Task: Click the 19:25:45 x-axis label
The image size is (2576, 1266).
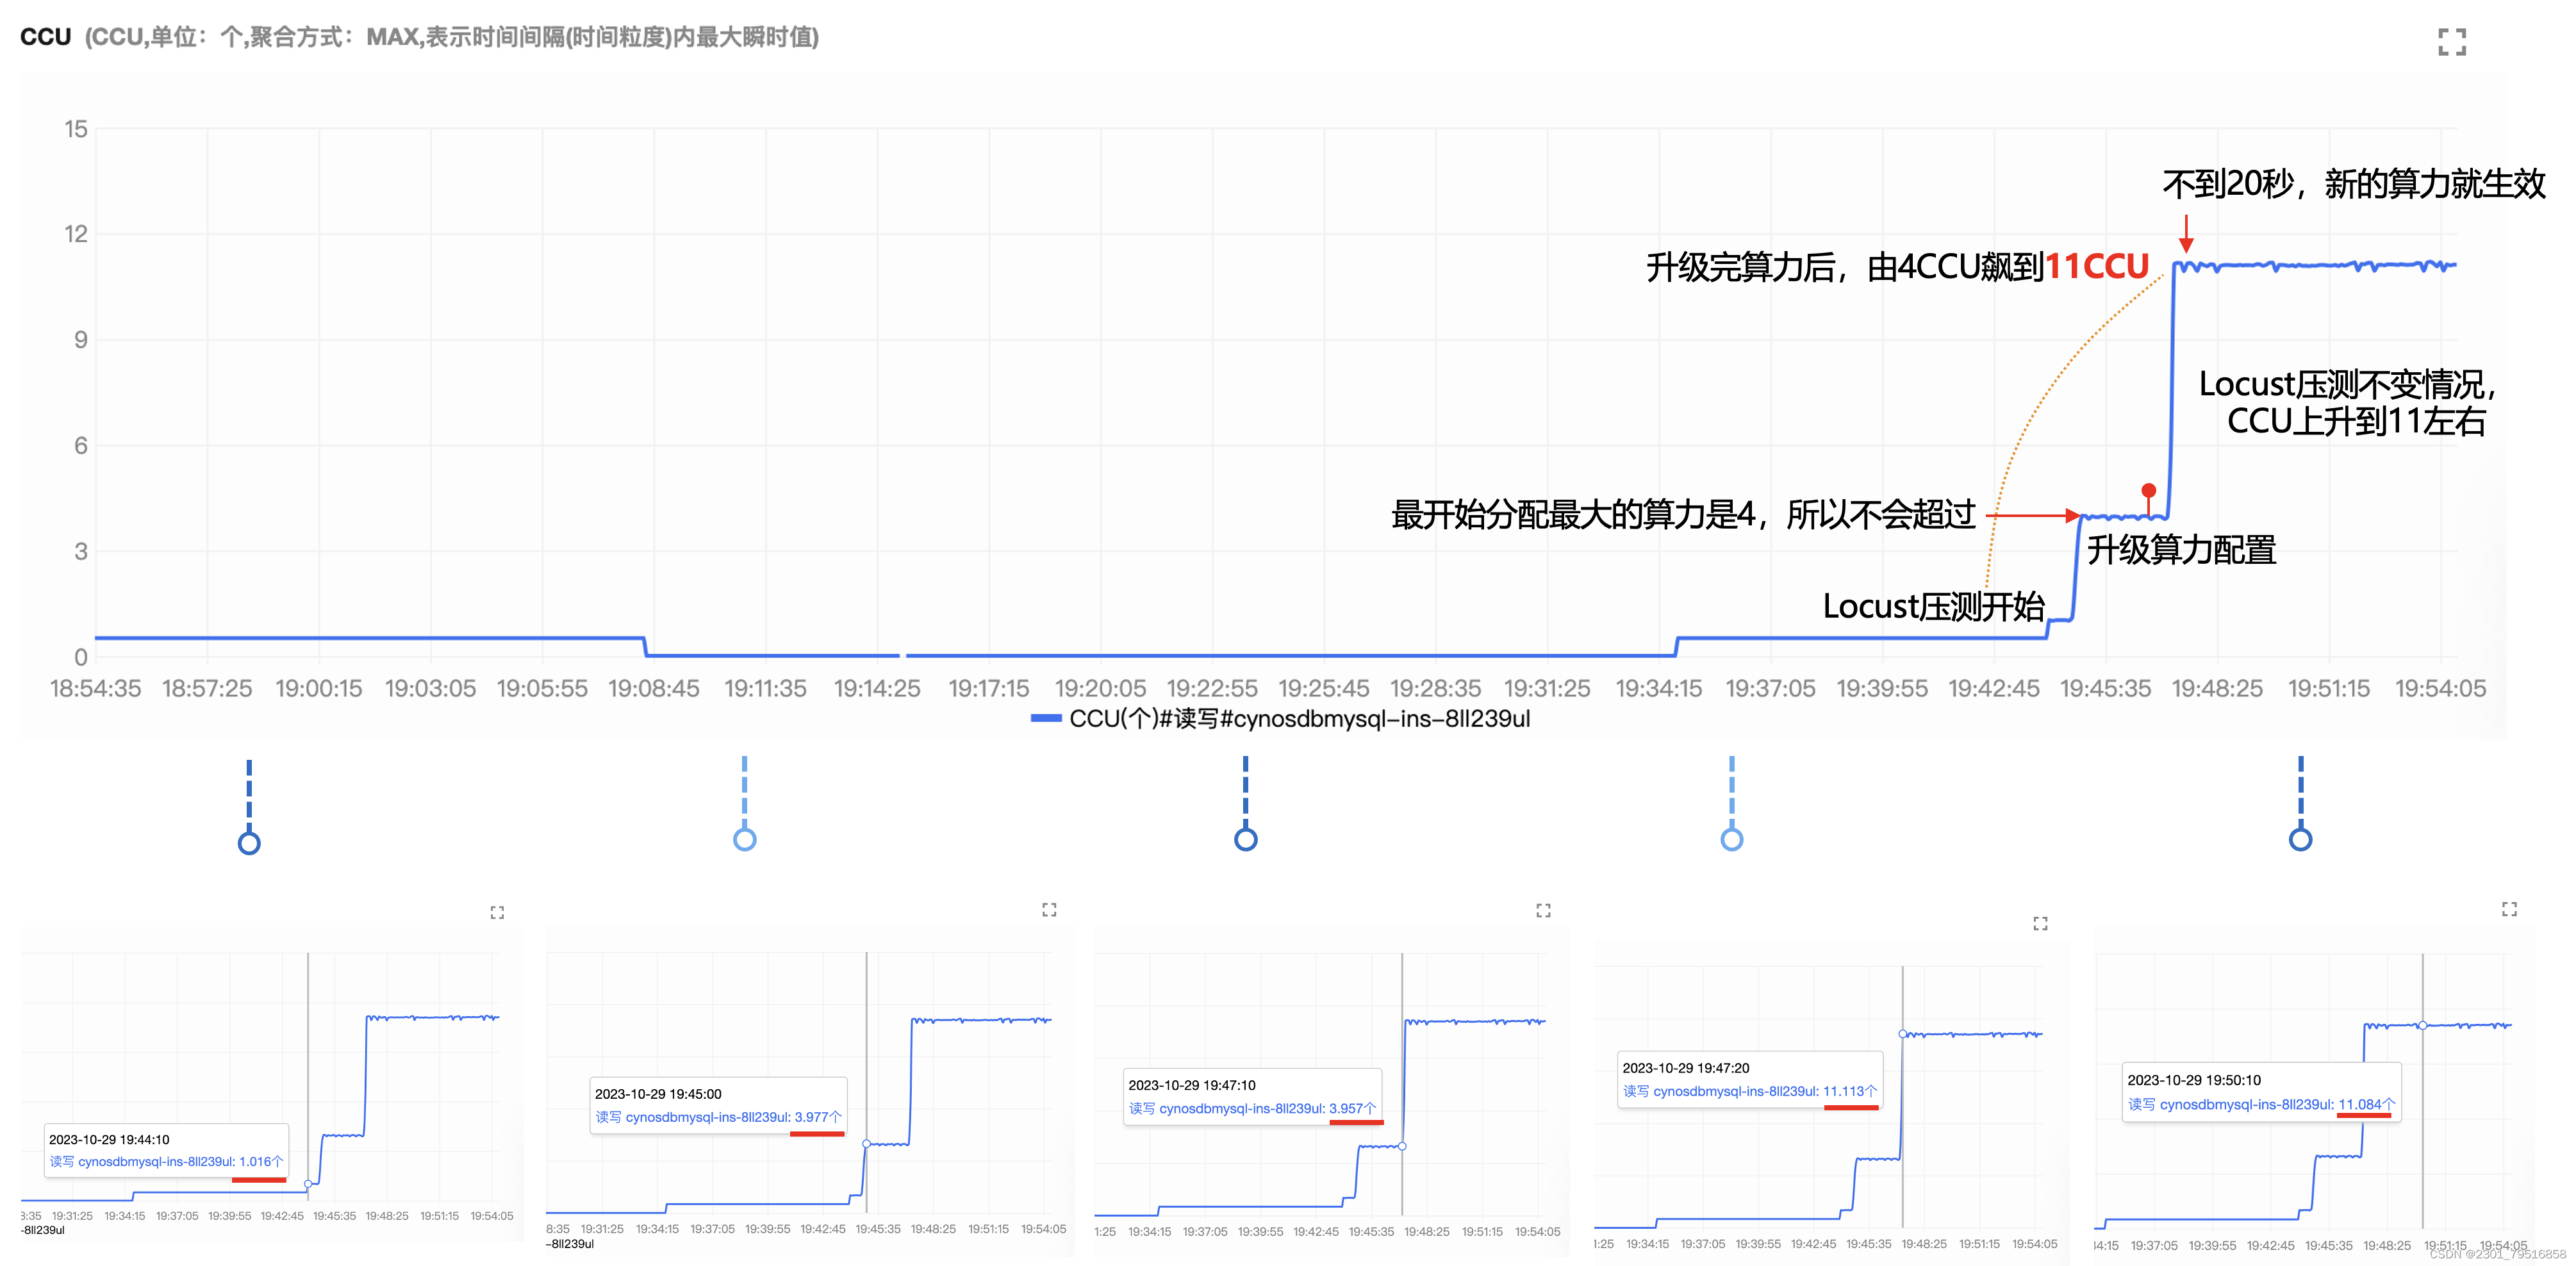Action: point(1324,688)
